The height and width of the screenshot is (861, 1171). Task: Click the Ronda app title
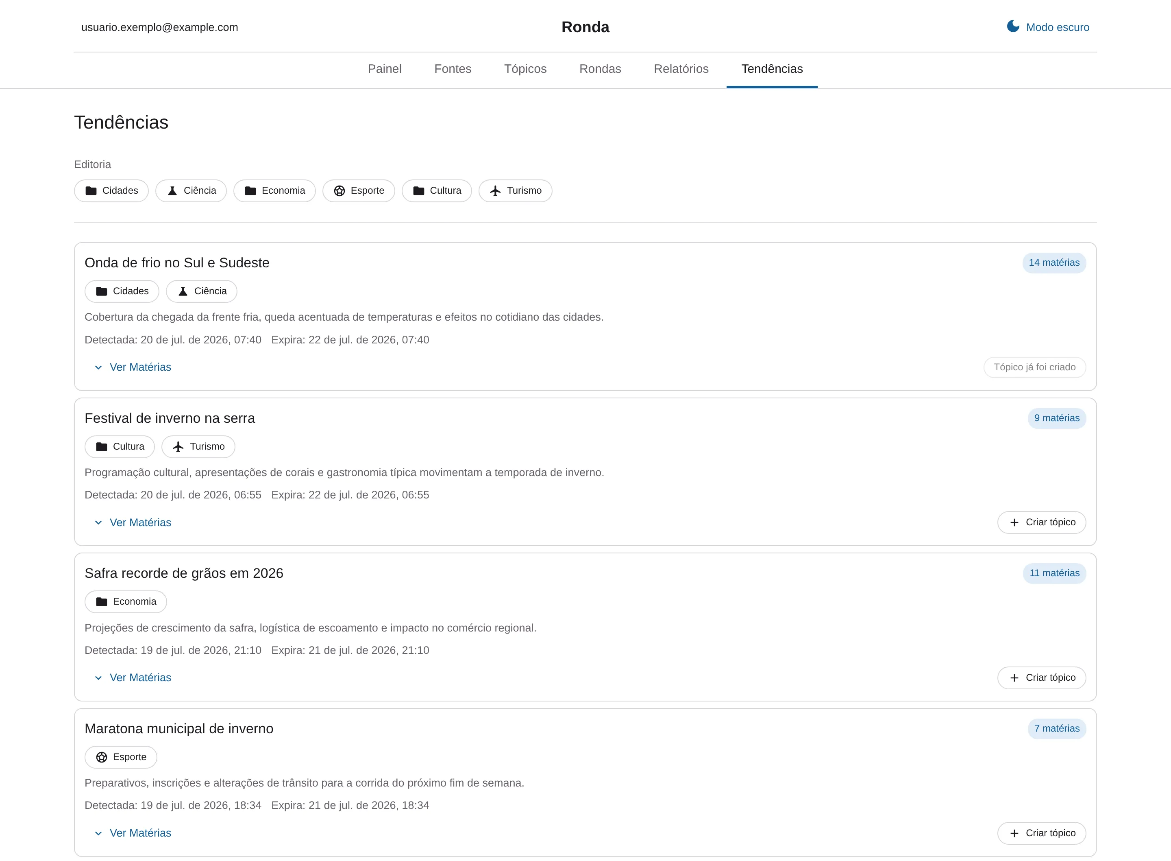(585, 27)
